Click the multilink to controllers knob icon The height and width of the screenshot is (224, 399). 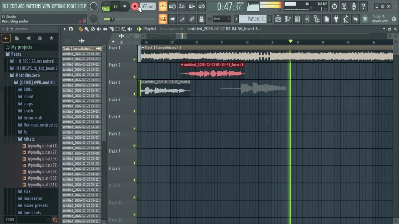pyautogui.click(x=201, y=19)
